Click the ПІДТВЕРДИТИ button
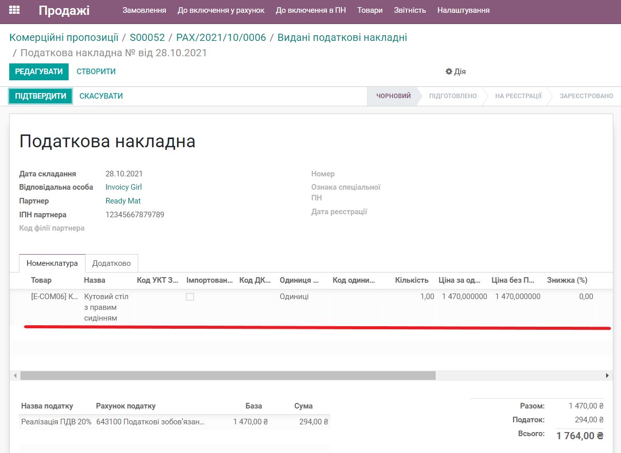 (x=40, y=96)
